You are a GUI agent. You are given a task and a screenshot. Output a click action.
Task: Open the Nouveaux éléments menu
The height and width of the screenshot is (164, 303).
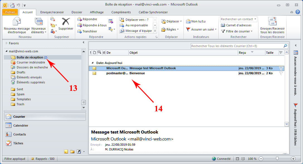tap(39, 25)
